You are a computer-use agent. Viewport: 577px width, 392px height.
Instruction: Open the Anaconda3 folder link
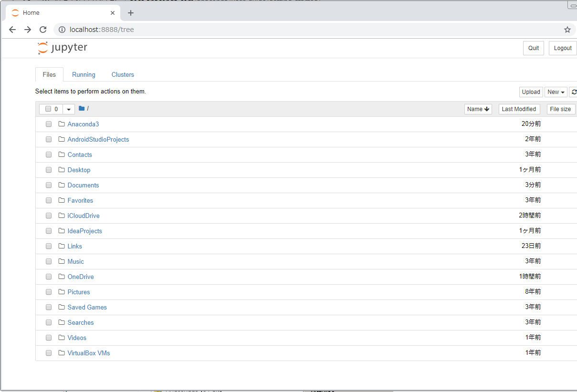tap(83, 124)
